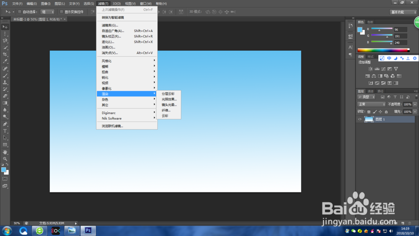Select the Horizontal Type tool
Image resolution: width=419 pixels, height=236 pixels.
click(5, 131)
